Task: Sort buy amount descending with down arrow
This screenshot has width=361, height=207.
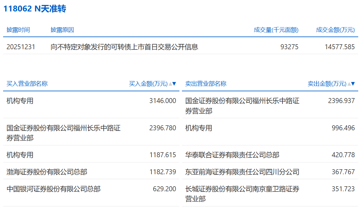Action: [174, 84]
